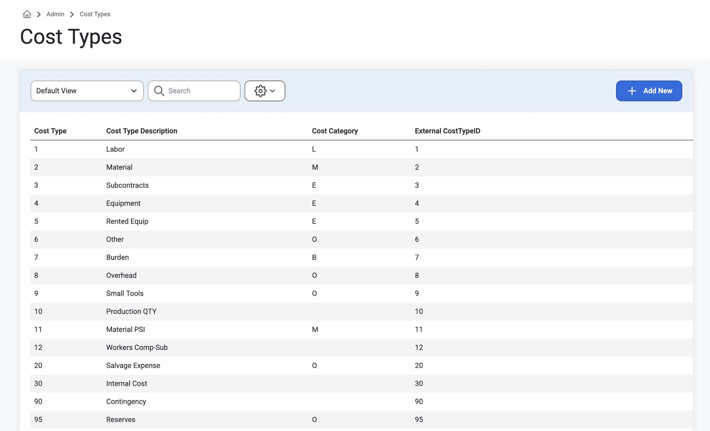Focus the Search input field
Viewport: 710px width, 431px height.
194,91
